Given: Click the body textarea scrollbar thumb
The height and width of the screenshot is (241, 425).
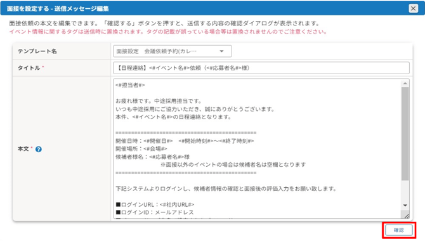Looking at the screenshot, I should pos(405,134).
